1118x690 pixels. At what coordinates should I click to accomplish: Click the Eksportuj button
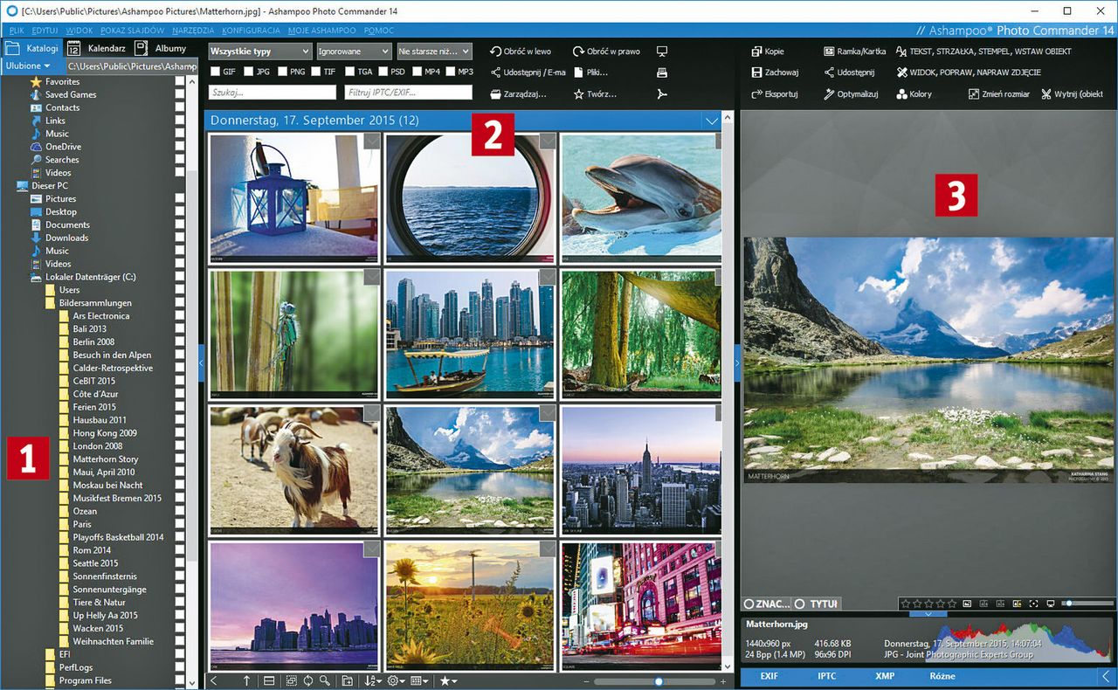pyautogui.click(x=774, y=94)
